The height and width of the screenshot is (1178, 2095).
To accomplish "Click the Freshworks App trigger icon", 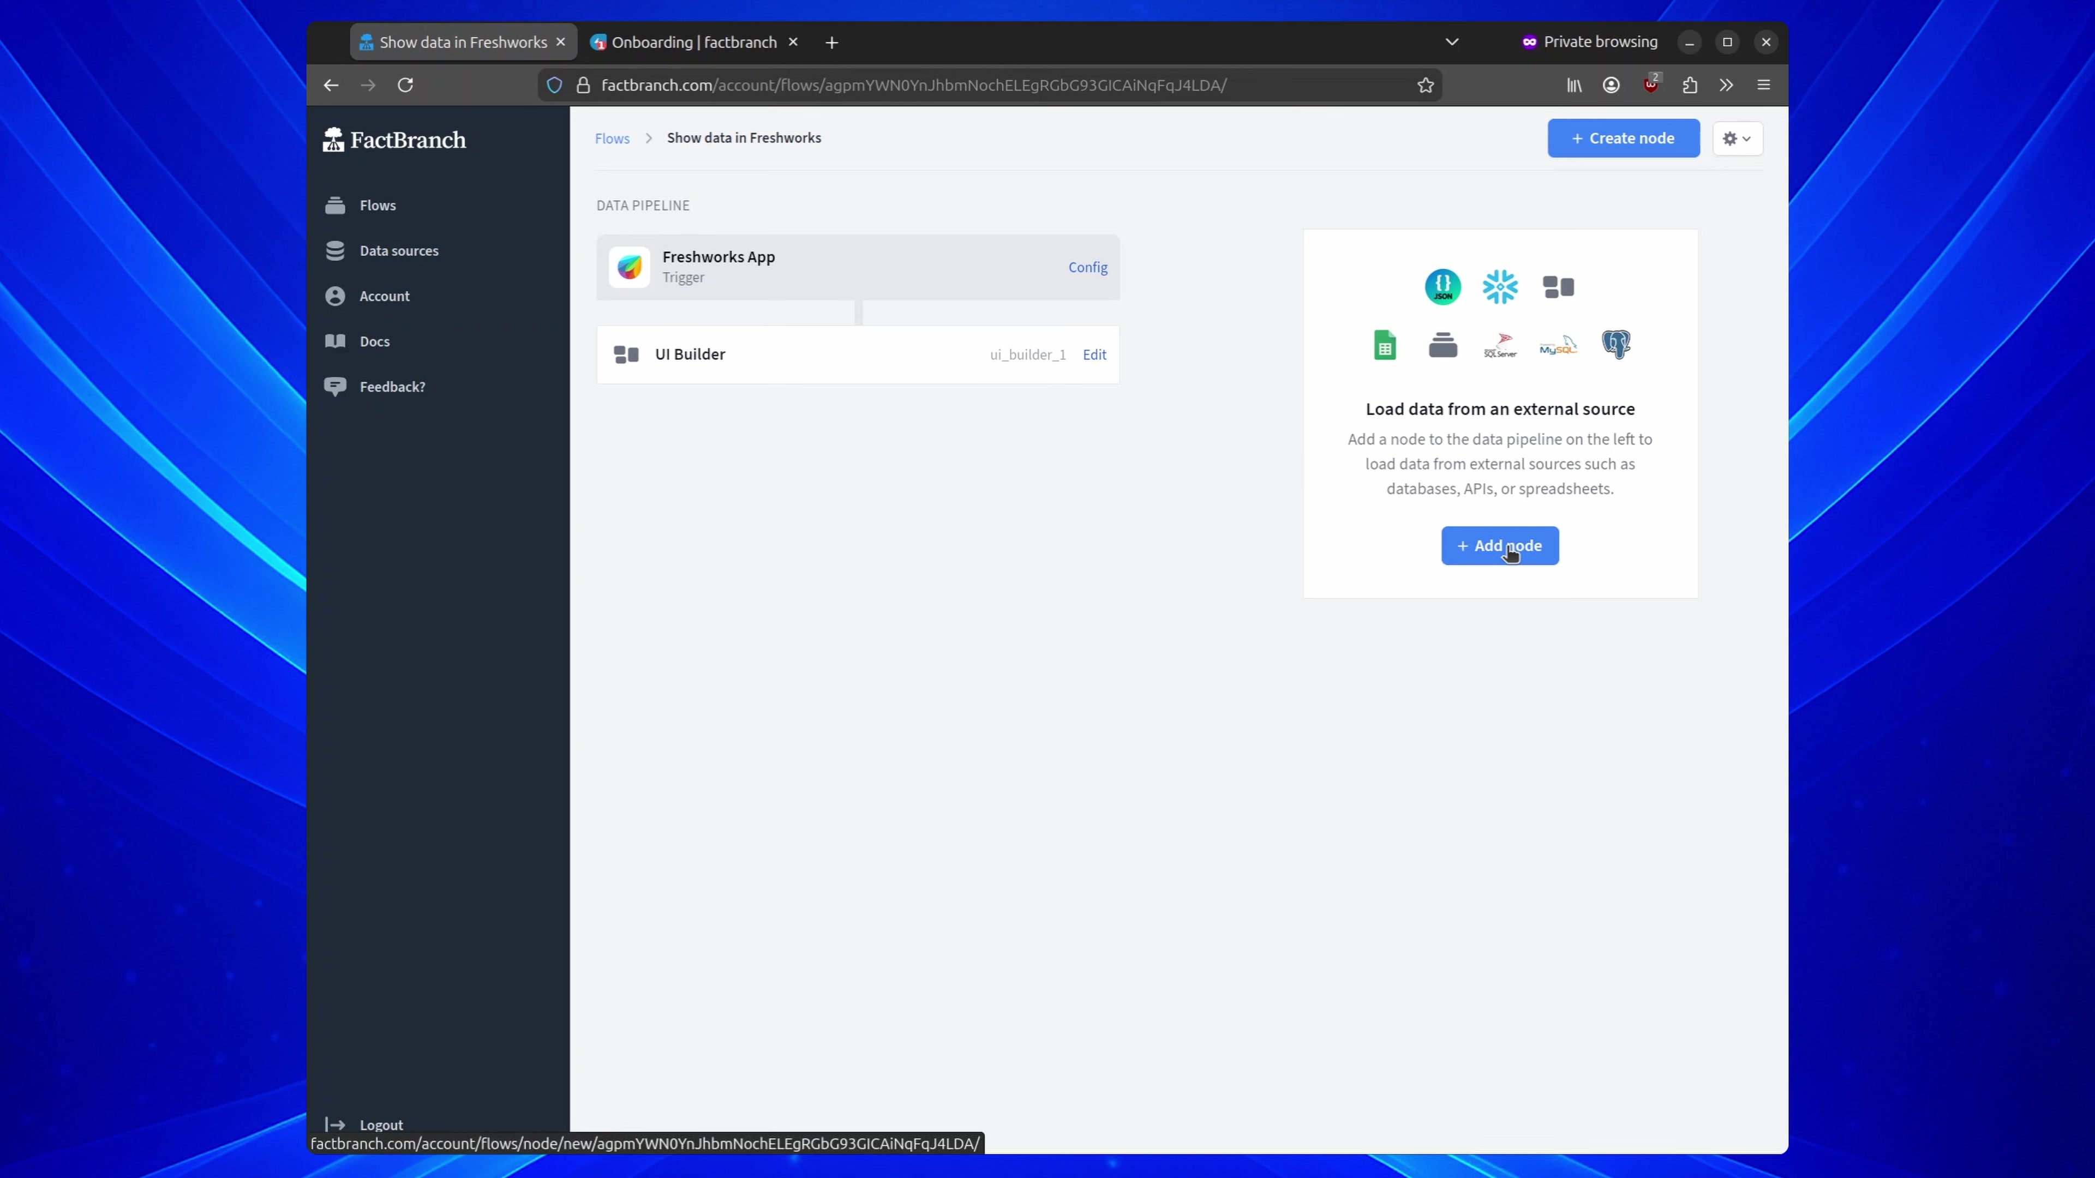I will pos(630,267).
